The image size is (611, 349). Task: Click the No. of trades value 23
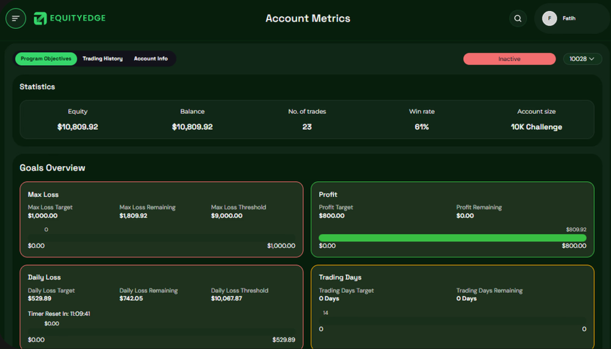(x=307, y=127)
